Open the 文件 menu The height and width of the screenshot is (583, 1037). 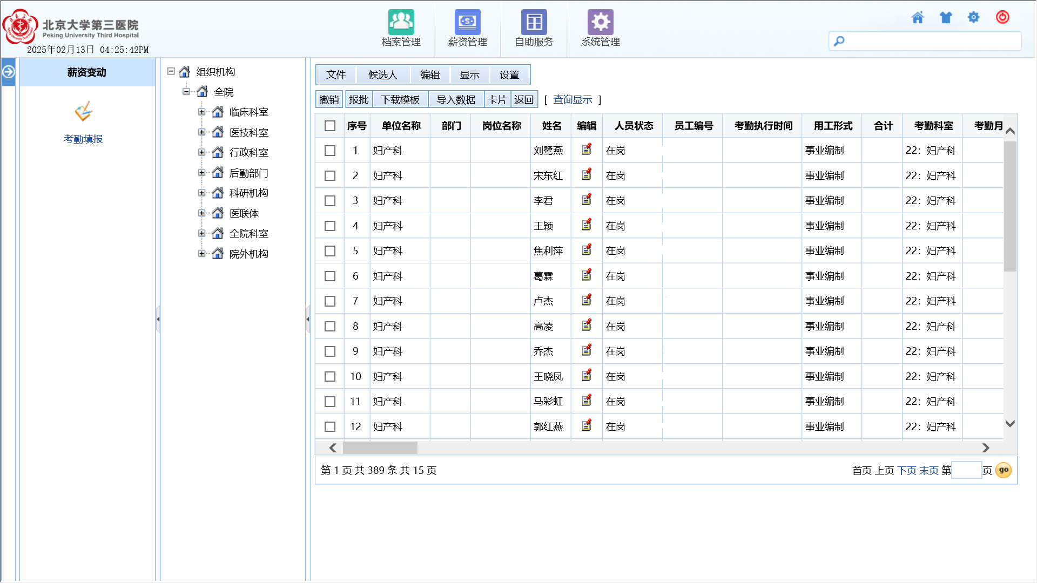tap(335, 75)
